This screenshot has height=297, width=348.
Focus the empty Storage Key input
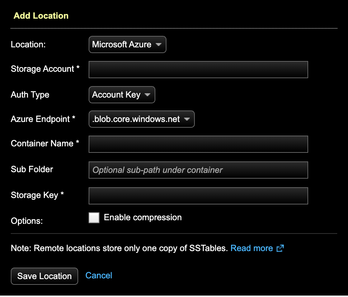coord(198,195)
